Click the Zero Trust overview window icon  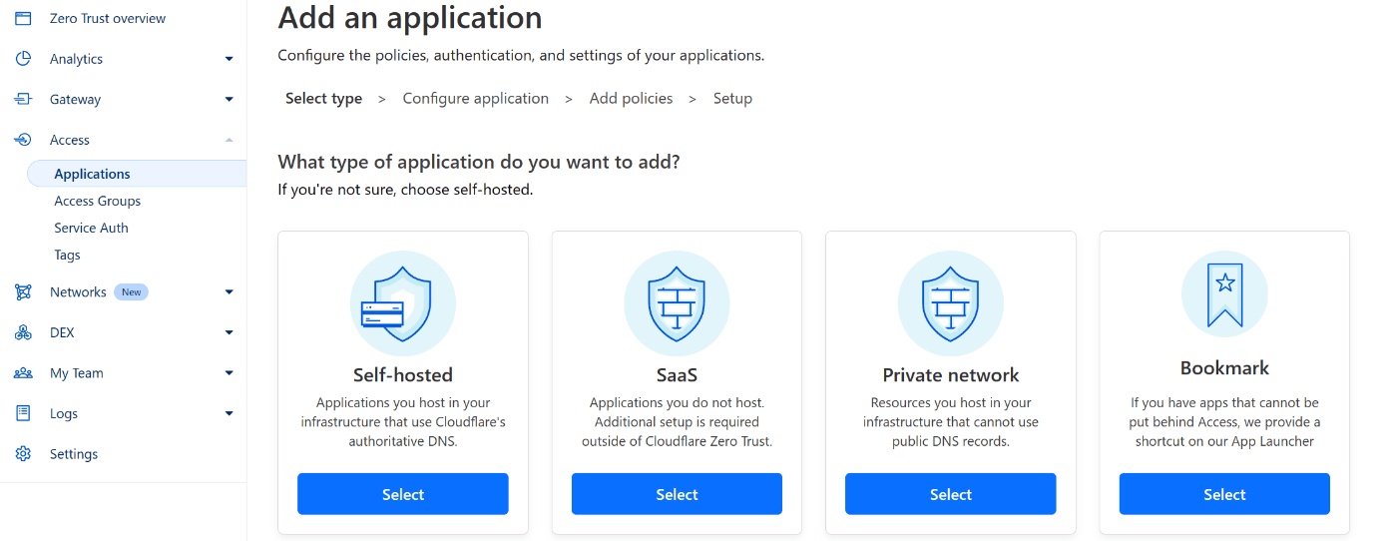coord(23,18)
